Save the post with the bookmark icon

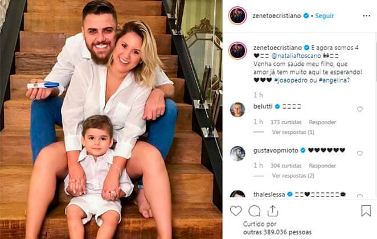[366, 211]
